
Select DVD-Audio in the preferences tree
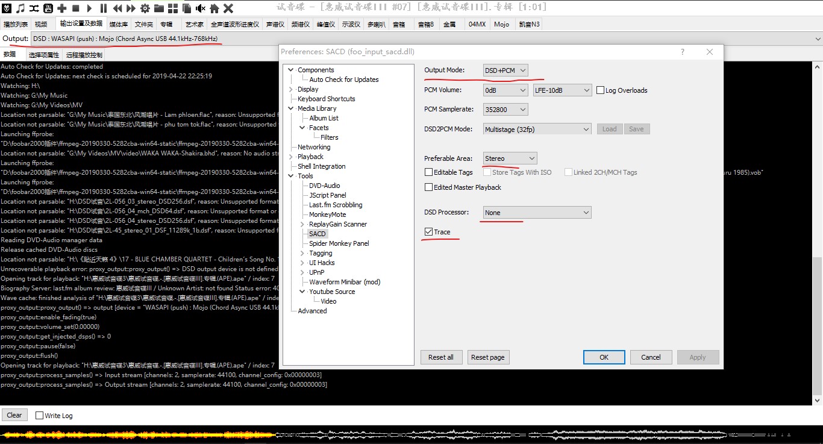coord(324,186)
